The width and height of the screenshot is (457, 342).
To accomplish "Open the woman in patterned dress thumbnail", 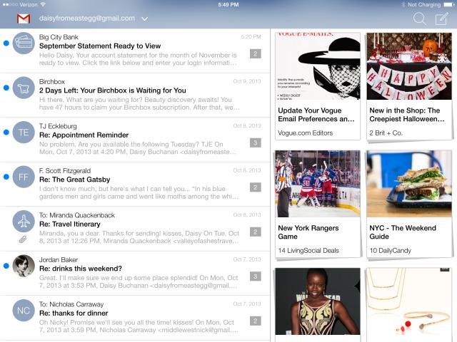I will (x=318, y=301).
